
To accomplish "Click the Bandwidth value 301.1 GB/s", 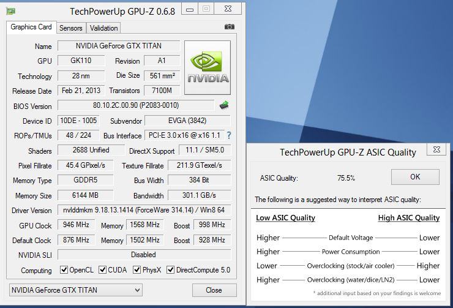I will click(x=200, y=195).
